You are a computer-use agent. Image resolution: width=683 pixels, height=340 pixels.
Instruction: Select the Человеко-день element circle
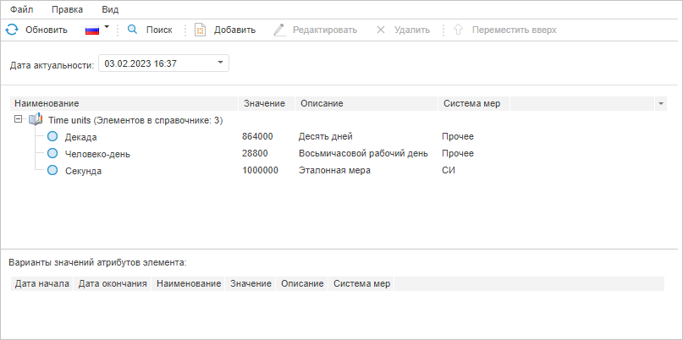[52, 153]
